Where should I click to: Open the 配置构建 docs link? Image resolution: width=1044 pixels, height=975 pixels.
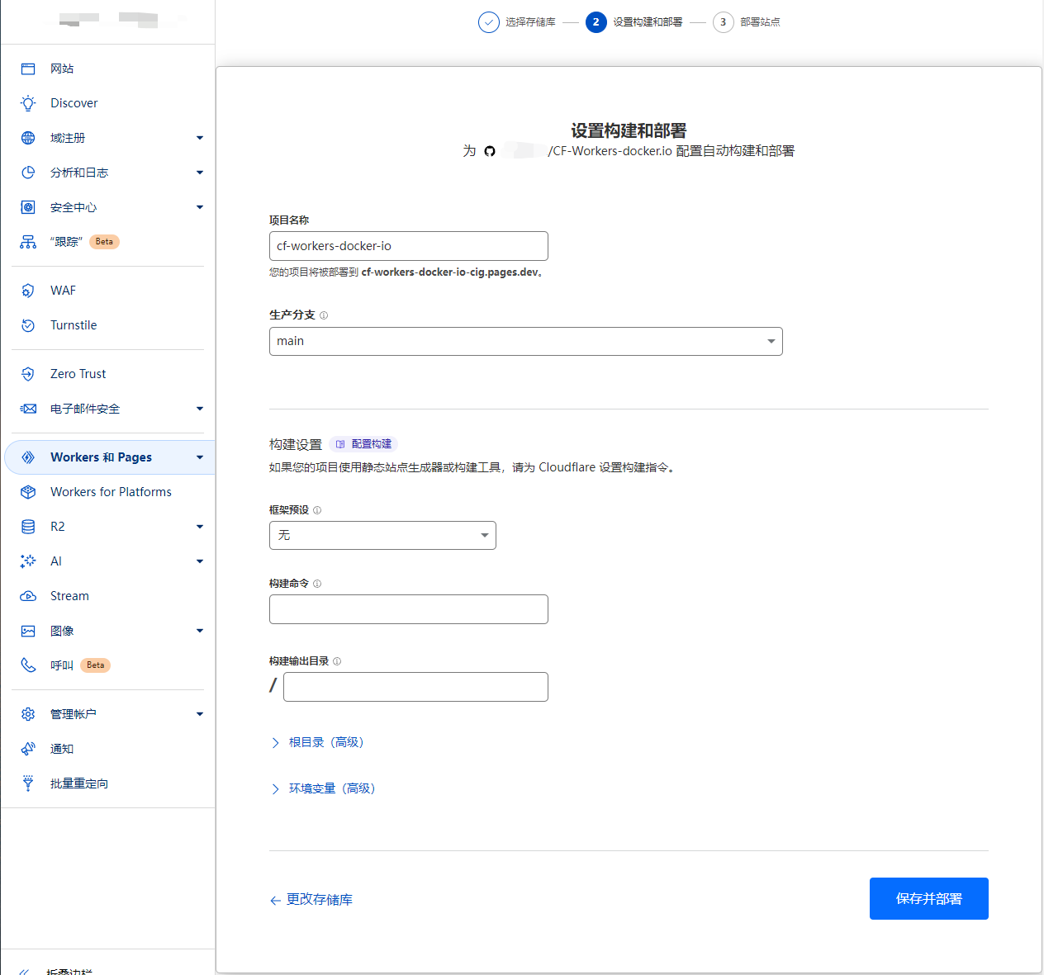pyautogui.click(x=364, y=444)
